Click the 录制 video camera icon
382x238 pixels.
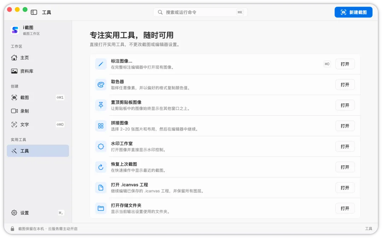pos(14,111)
